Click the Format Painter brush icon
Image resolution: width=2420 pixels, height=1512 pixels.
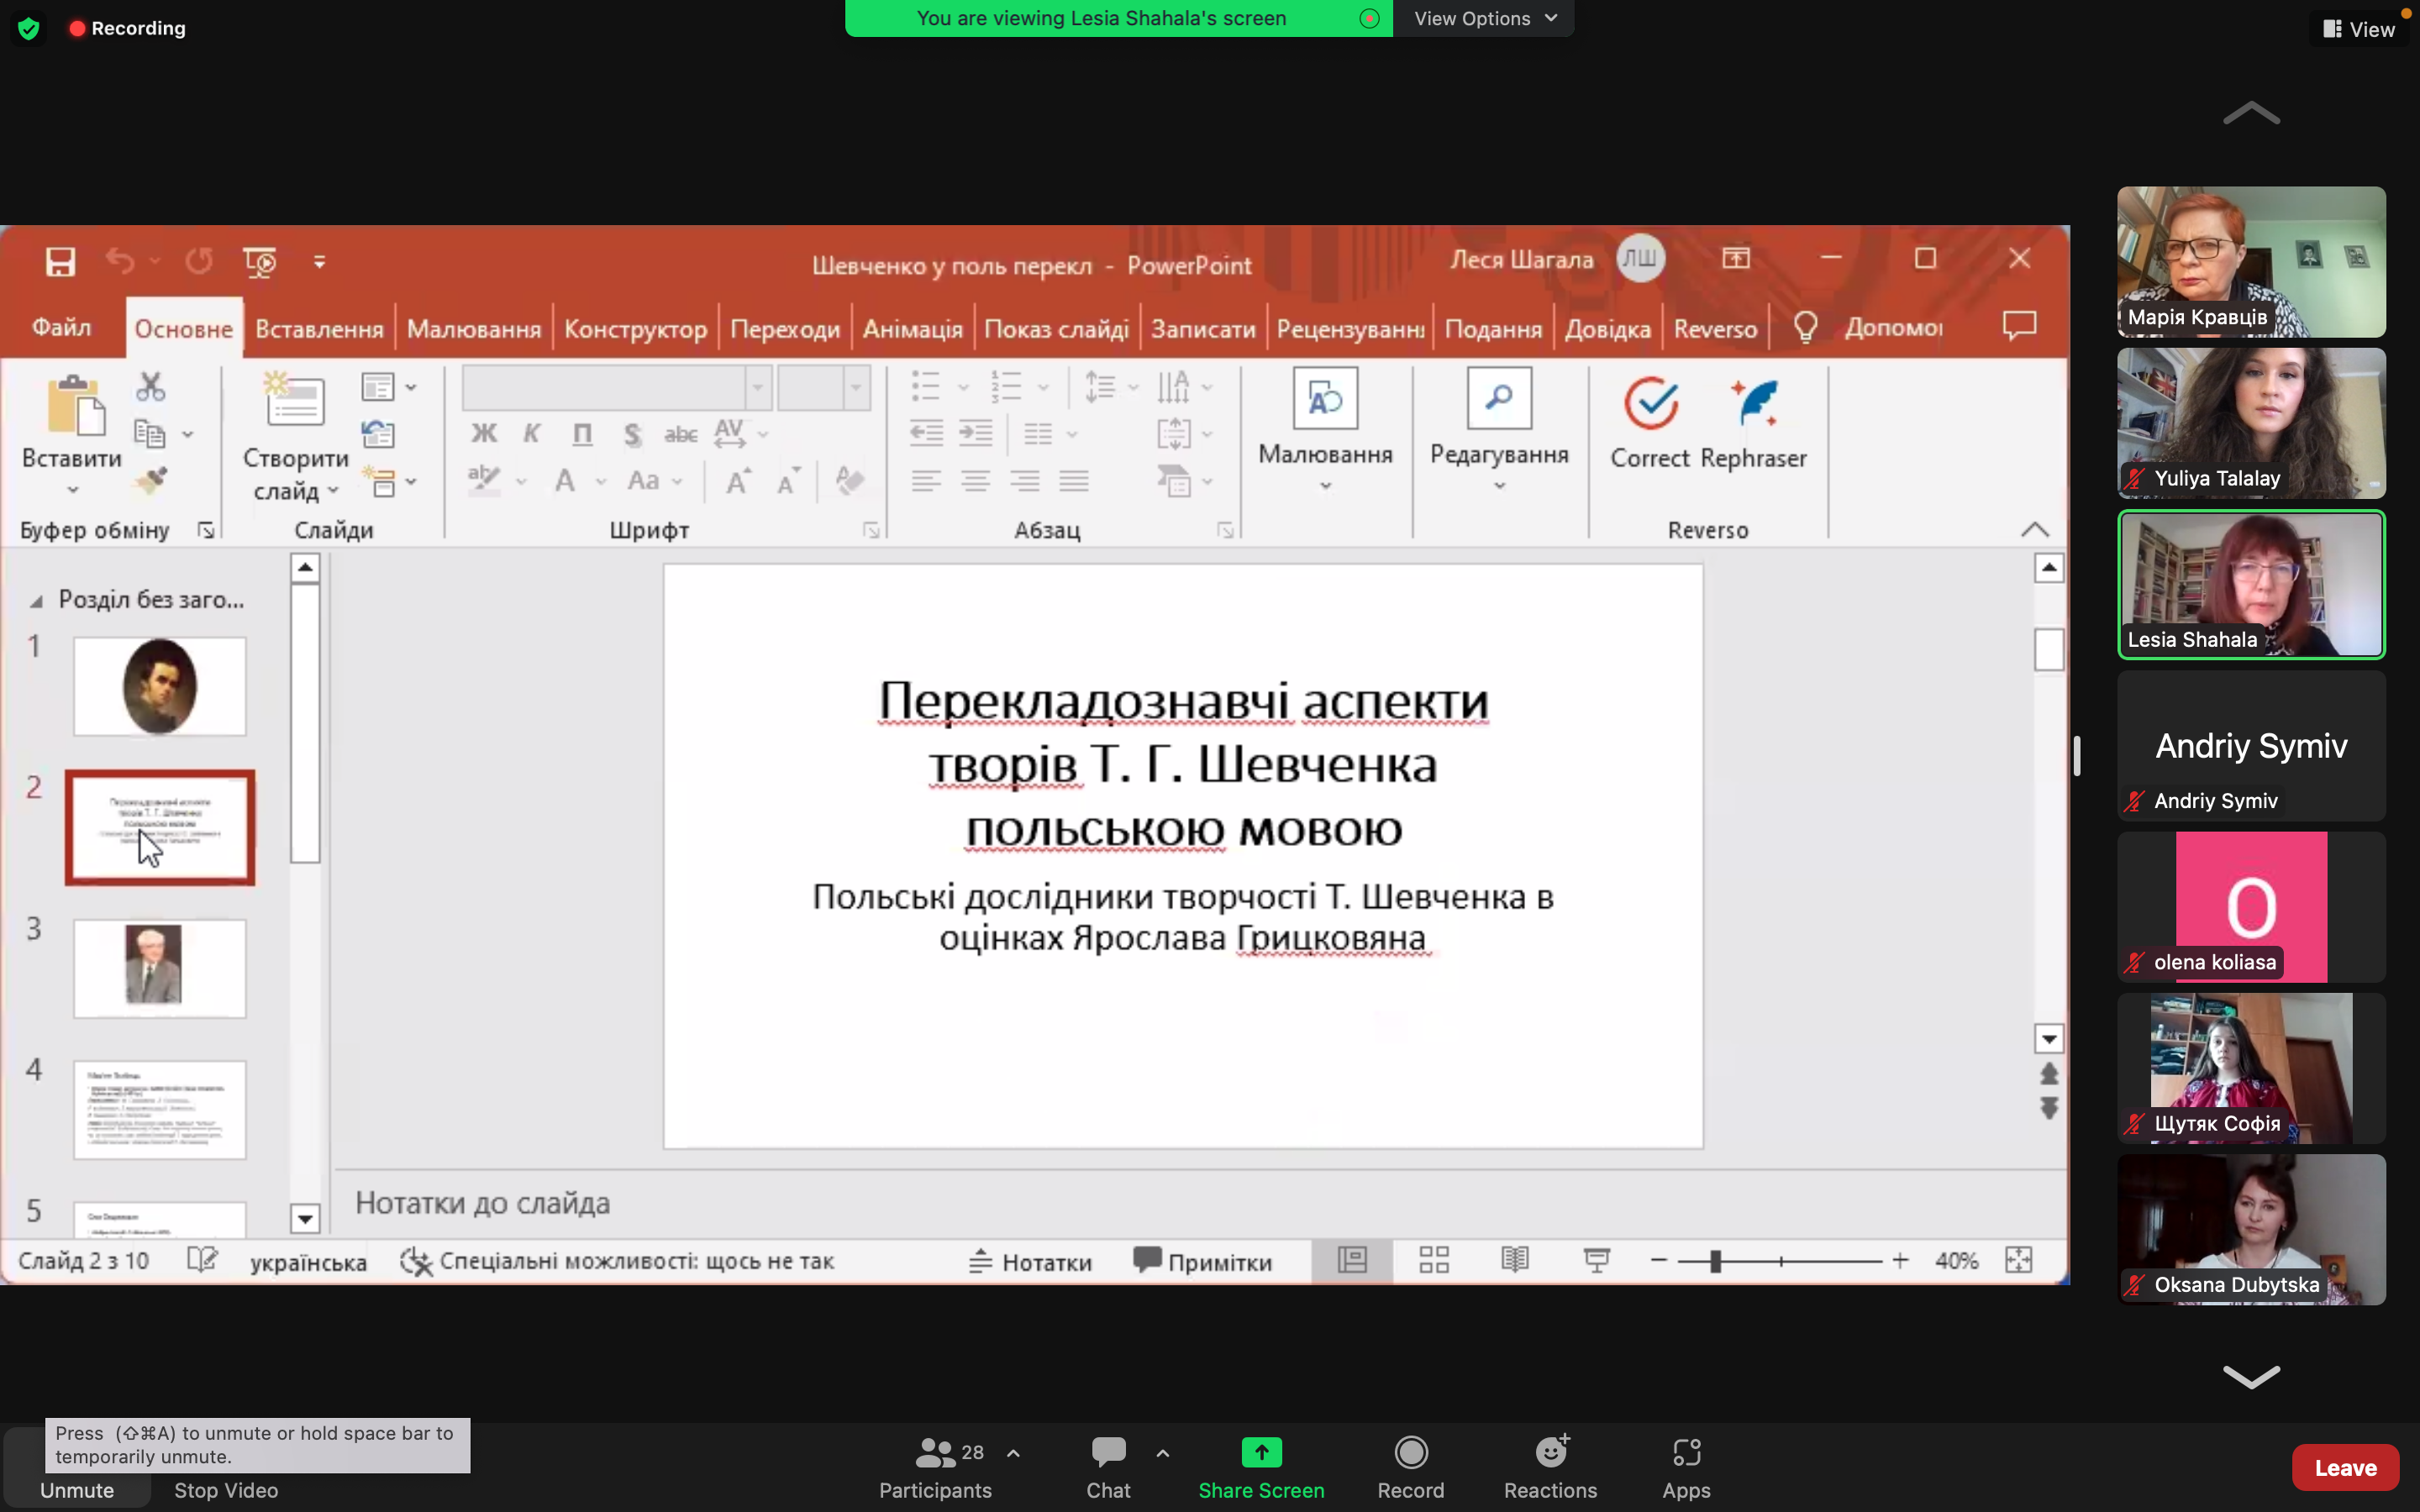click(152, 481)
